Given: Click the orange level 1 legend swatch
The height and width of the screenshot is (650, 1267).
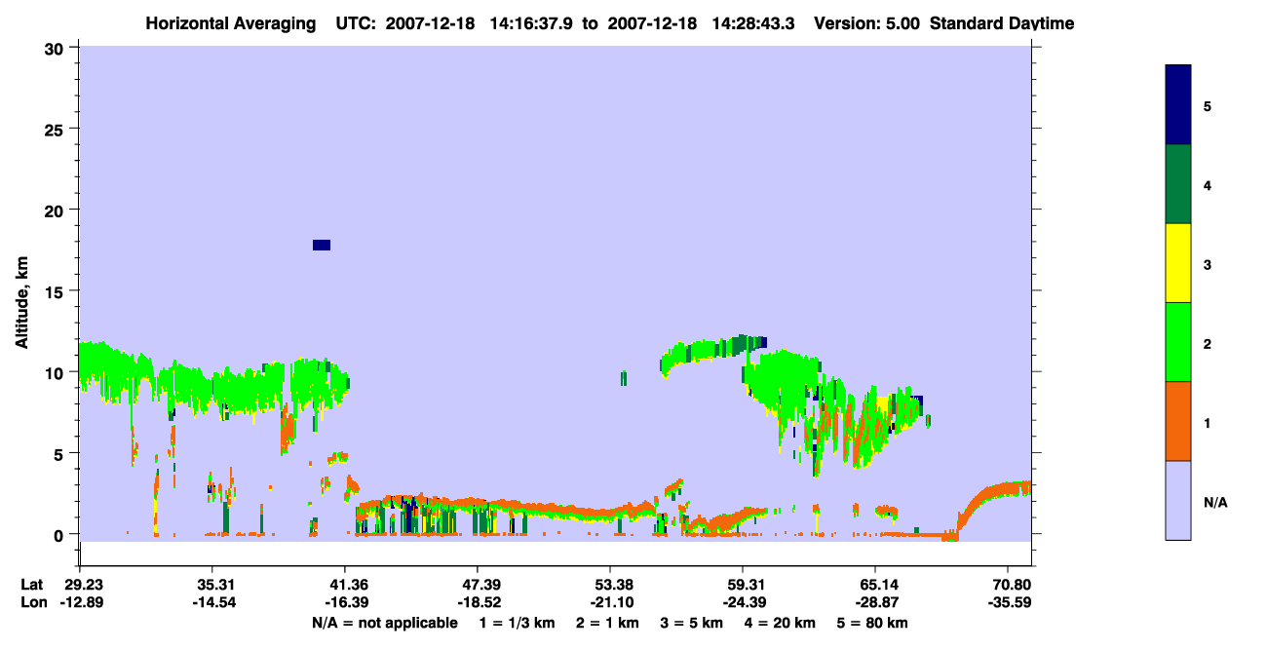Looking at the screenshot, I should coord(1177,421).
